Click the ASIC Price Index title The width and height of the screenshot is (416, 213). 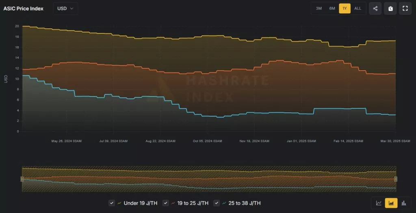[23, 9]
